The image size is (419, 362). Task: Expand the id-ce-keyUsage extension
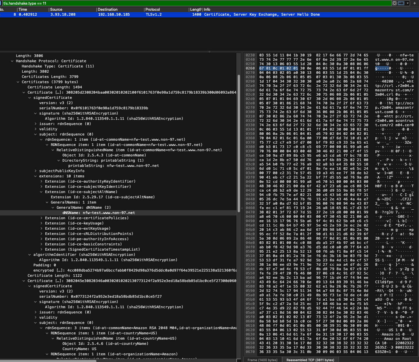(x=41, y=223)
